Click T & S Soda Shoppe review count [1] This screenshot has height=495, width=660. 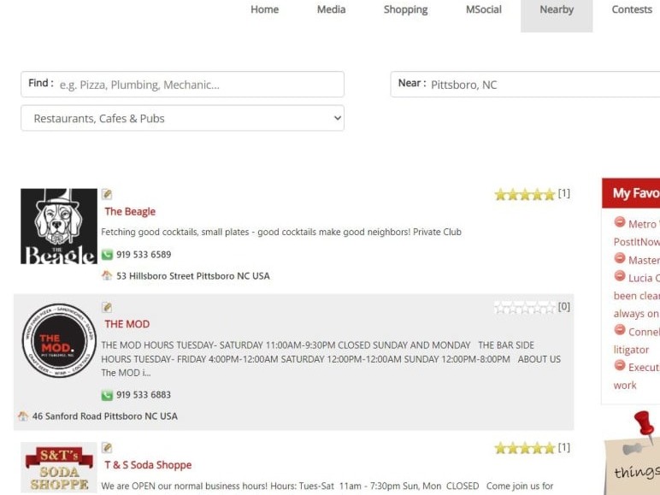click(564, 447)
